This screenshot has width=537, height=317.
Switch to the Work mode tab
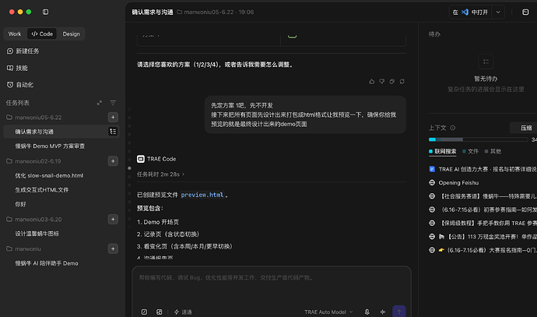pyautogui.click(x=15, y=34)
